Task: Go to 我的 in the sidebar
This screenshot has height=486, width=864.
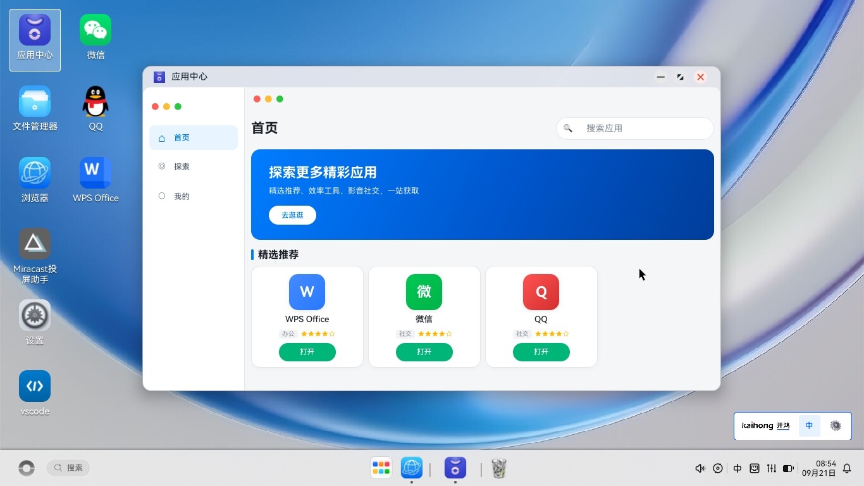Action: pyautogui.click(x=194, y=196)
